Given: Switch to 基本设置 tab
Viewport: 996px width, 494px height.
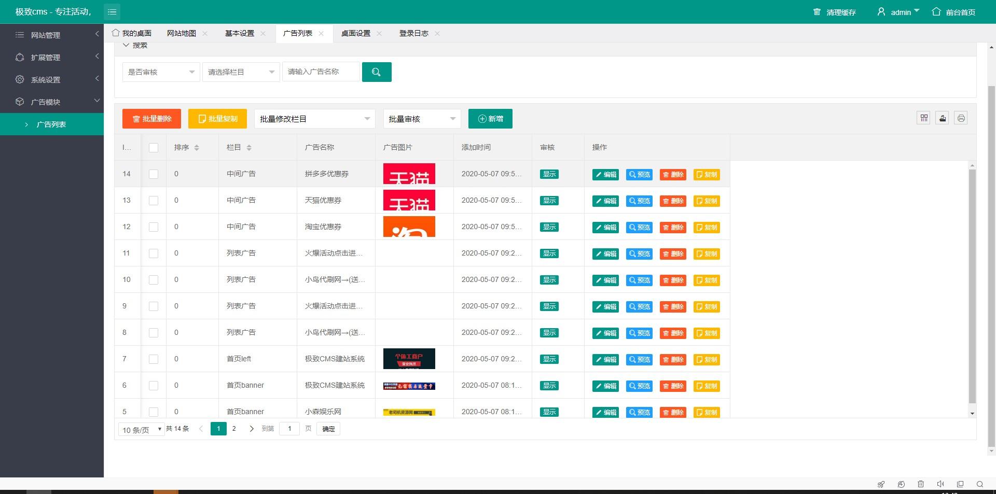Looking at the screenshot, I should click(240, 33).
